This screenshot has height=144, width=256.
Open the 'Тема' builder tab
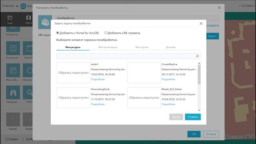click(x=10, y=20)
